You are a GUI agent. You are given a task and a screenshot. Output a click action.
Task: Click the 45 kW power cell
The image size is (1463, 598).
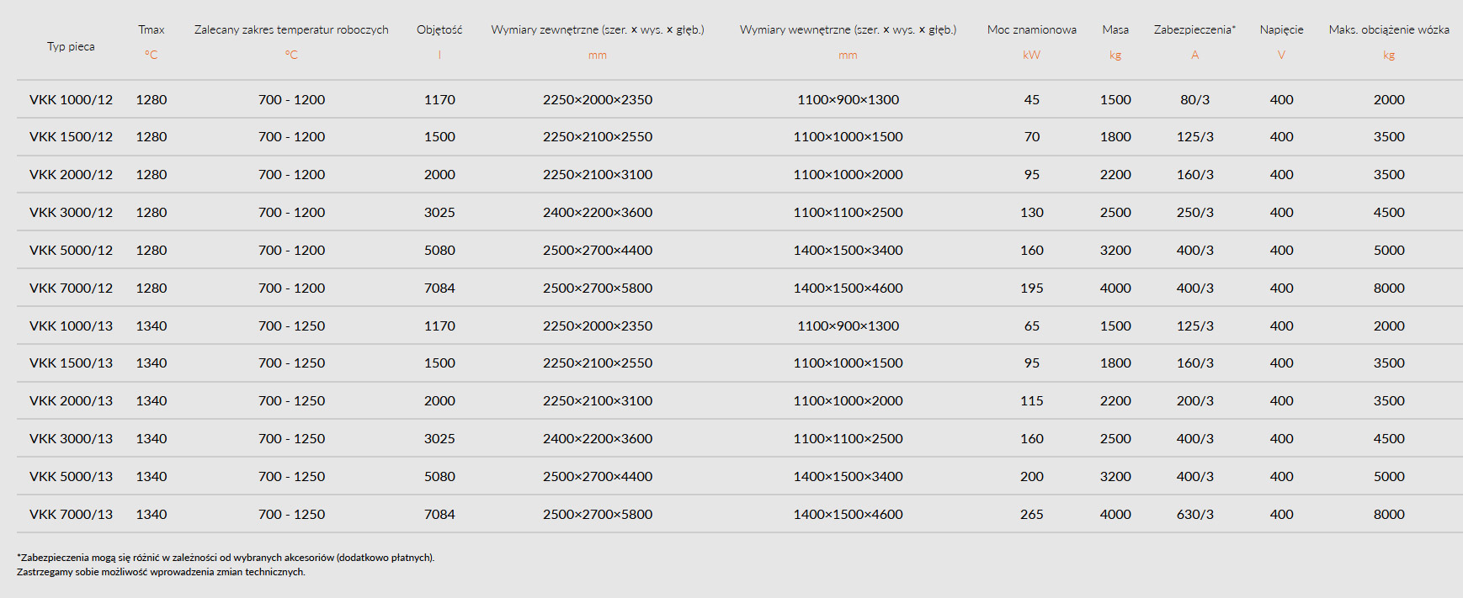(1031, 99)
